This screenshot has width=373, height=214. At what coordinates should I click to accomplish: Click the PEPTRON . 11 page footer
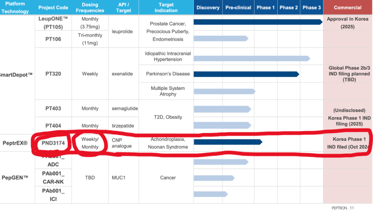(x=342, y=208)
